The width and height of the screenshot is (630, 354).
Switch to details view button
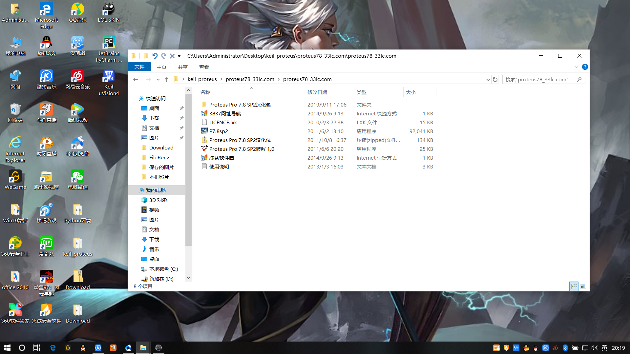[574, 286]
